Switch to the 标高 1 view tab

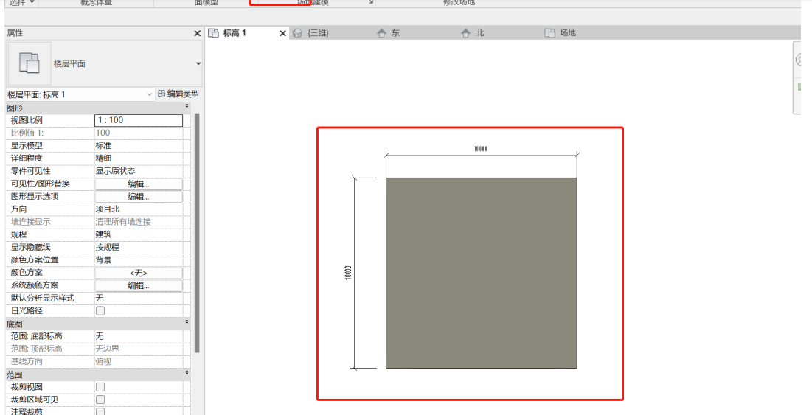pos(235,33)
